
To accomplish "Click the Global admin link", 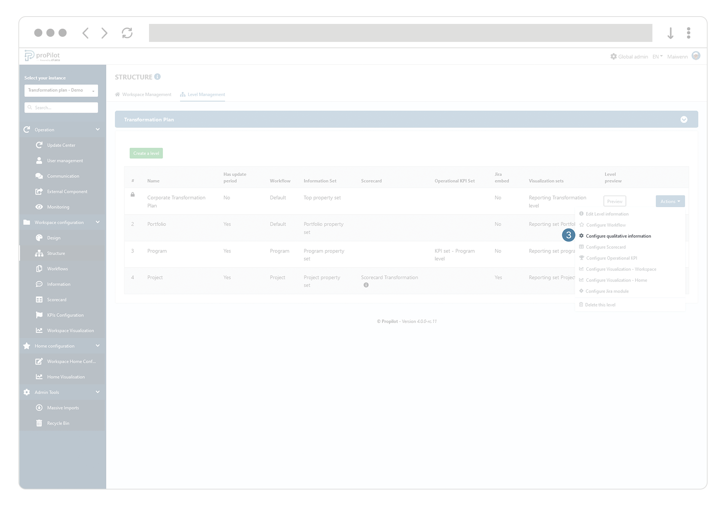I will pyautogui.click(x=633, y=56).
